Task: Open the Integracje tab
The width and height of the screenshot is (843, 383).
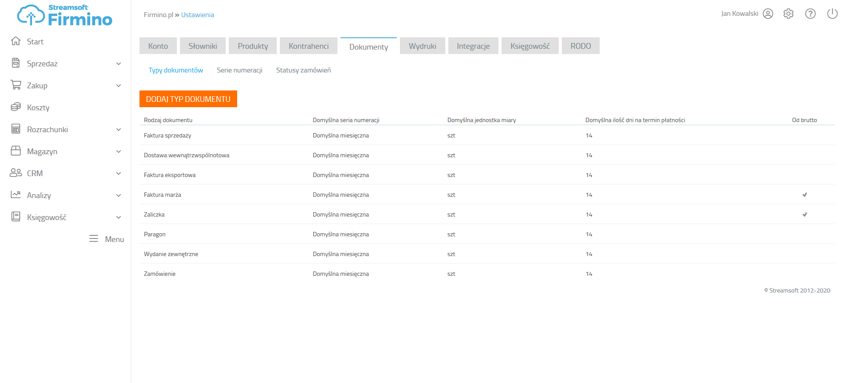Action: (473, 46)
